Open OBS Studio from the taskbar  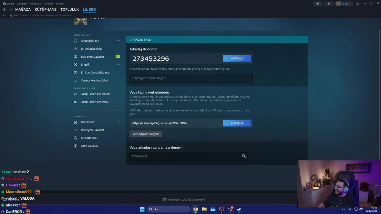pos(221,209)
